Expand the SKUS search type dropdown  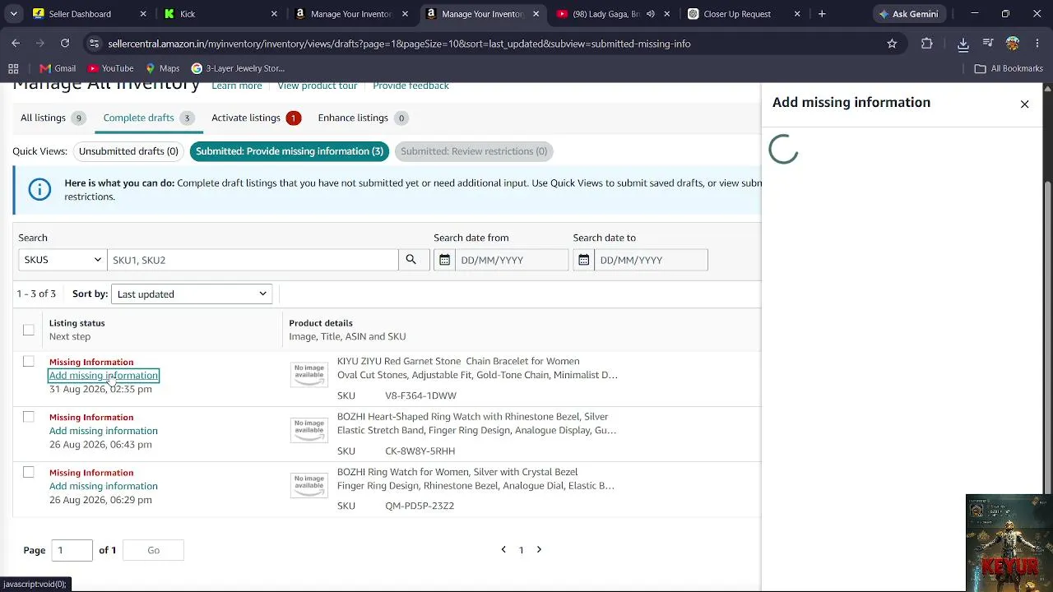[63, 260]
